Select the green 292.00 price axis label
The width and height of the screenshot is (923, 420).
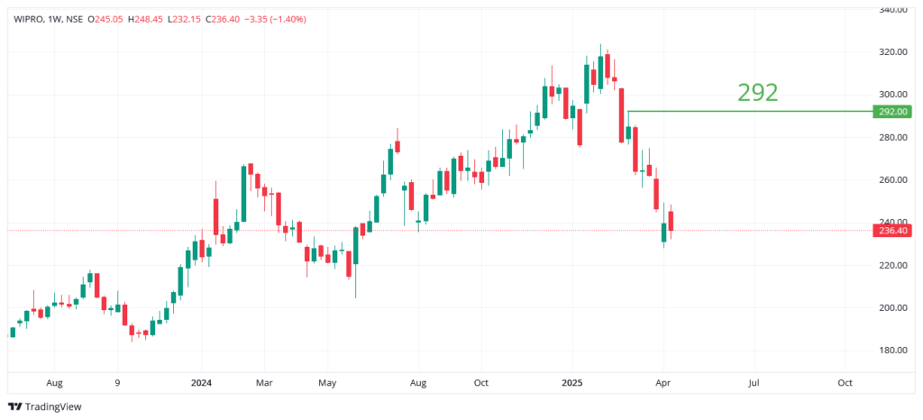pyautogui.click(x=892, y=112)
